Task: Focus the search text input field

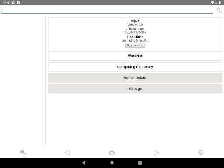Action: tap(107, 10)
